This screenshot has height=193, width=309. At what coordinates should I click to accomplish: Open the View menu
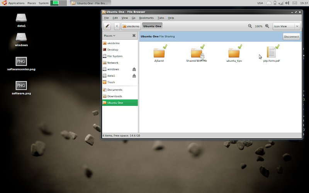pyautogui.click(x=124, y=18)
